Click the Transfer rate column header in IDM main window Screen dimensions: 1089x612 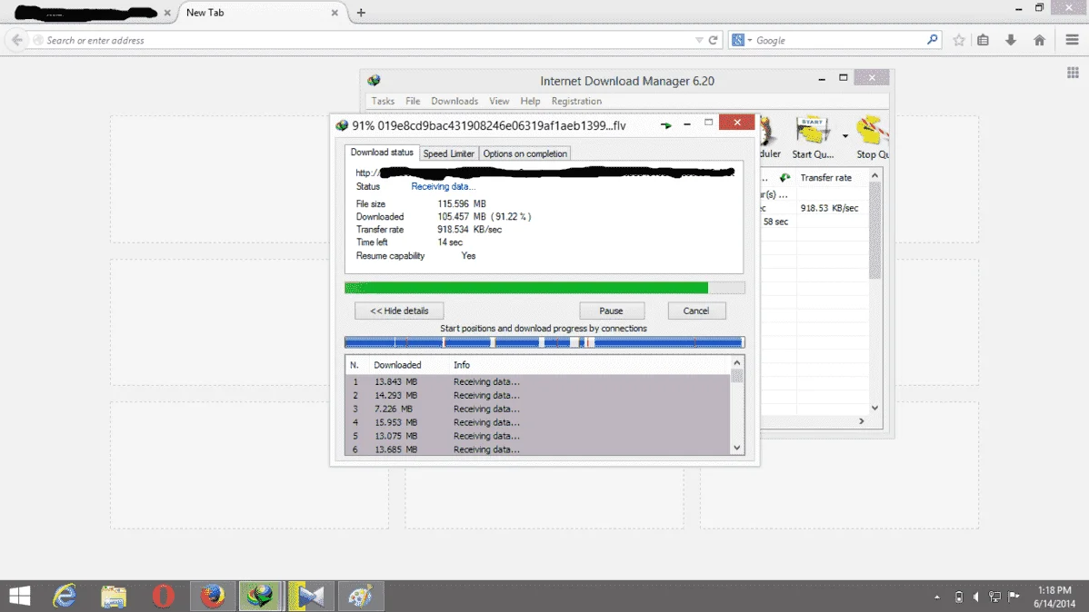tap(825, 178)
